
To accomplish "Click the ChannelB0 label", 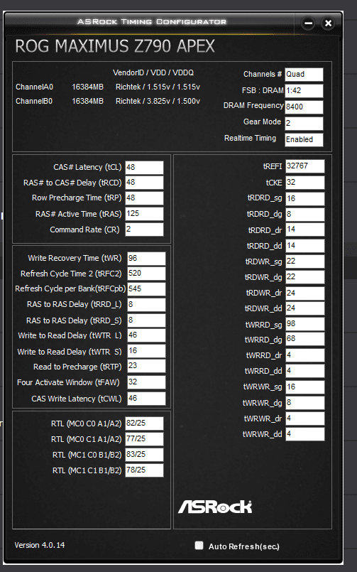I will [x=34, y=101].
